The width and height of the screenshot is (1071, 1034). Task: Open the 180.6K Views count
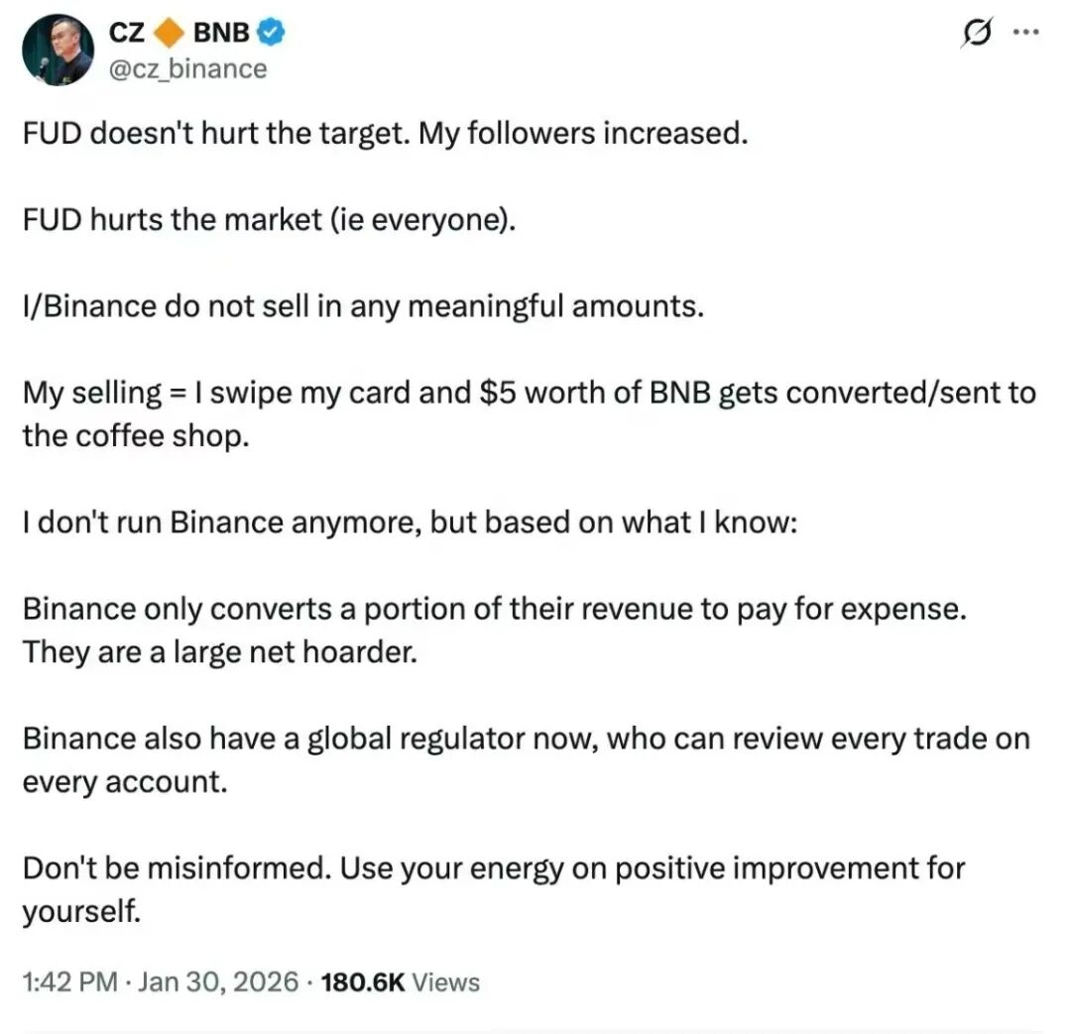[x=397, y=982]
